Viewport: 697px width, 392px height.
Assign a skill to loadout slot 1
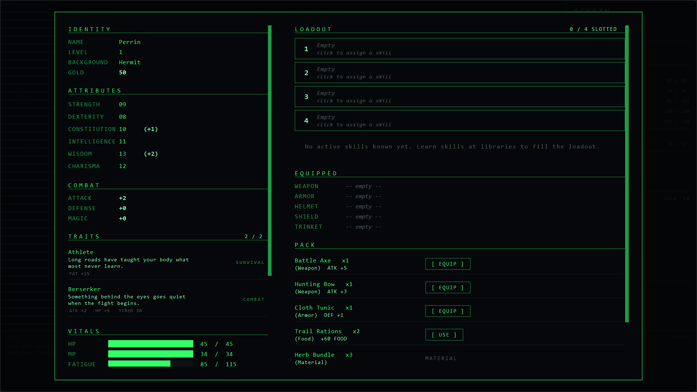[460, 49]
